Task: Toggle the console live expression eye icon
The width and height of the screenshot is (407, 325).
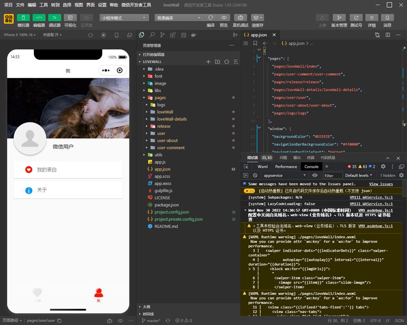Action: pos(315,176)
